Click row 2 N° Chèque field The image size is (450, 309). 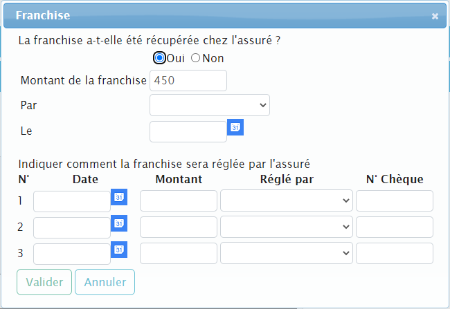pos(395,227)
